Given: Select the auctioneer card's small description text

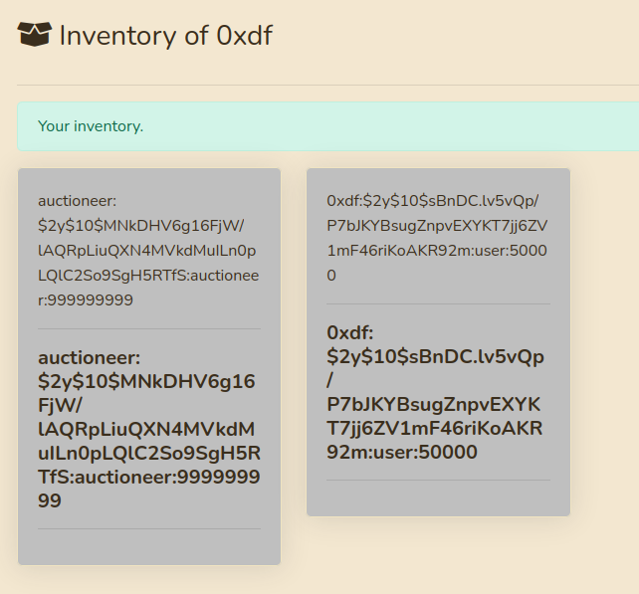Looking at the screenshot, I should [148, 250].
